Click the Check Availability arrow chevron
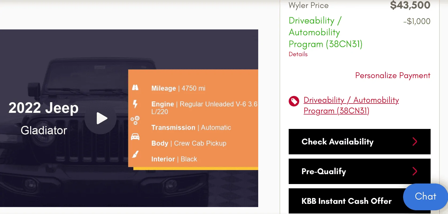 [x=415, y=142]
